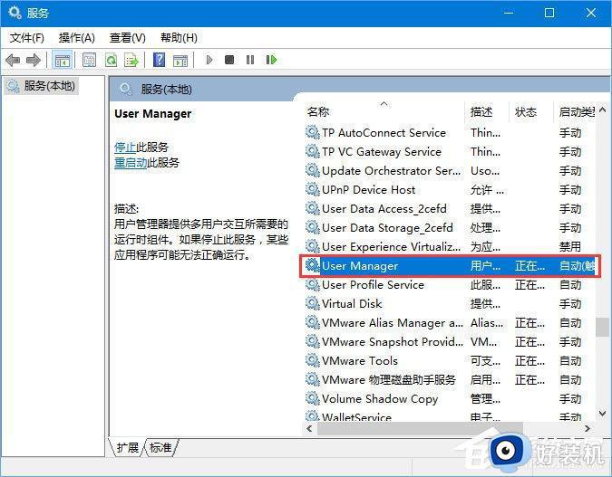Sort by the 启动类型 column header
The height and width of the screenshot is (477, 612).
[576, 112]
